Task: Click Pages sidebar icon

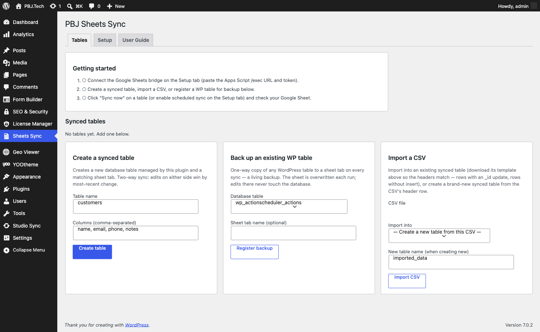Action: pyautogui.click(x=6, y=75)
